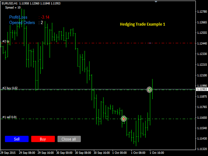Click the Profit/Loss label
208x156 pixels.
18,17
